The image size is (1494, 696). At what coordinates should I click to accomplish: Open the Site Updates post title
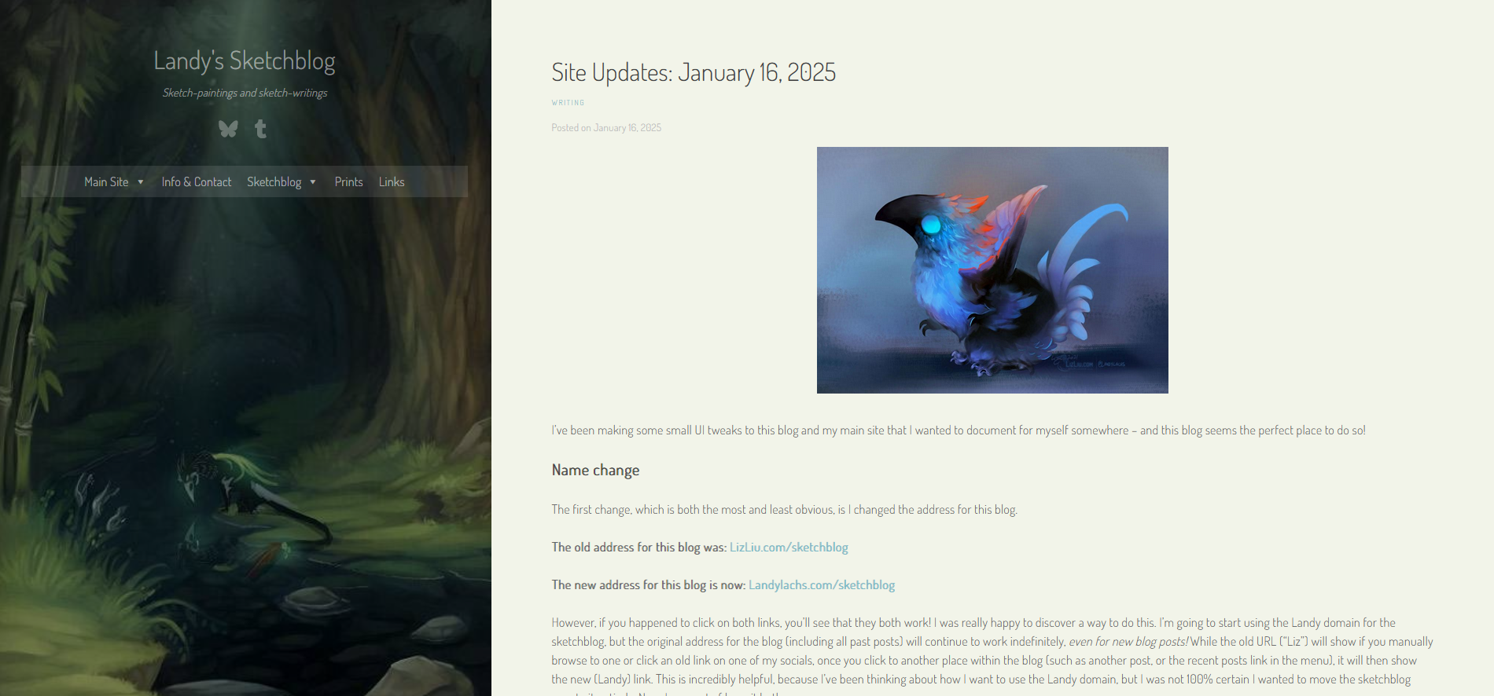[x=694, y=72]
